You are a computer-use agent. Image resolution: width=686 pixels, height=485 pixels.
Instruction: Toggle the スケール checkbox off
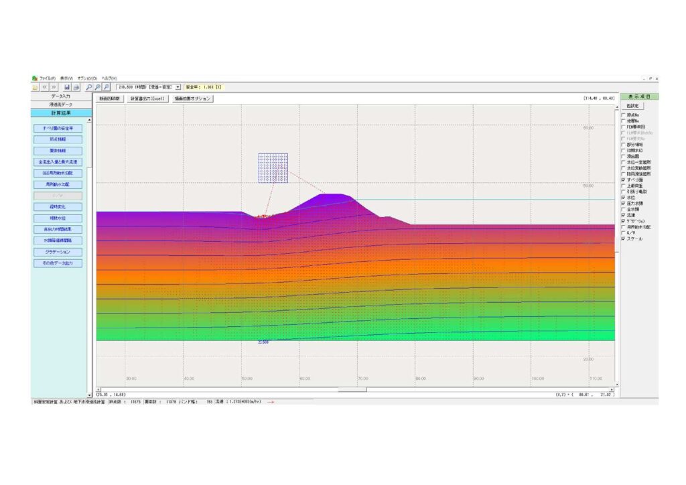(x=624, y=238)
